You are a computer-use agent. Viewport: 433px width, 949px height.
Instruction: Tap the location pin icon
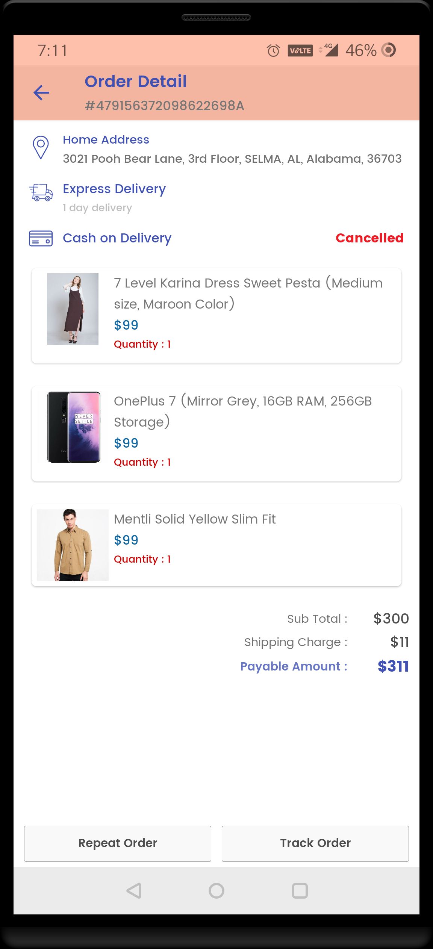(41, 147)
